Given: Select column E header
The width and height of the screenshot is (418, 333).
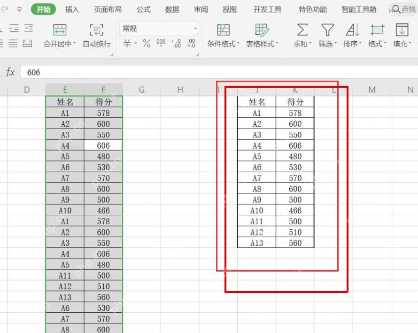Looking at the screenshot, I should point(65,90).
